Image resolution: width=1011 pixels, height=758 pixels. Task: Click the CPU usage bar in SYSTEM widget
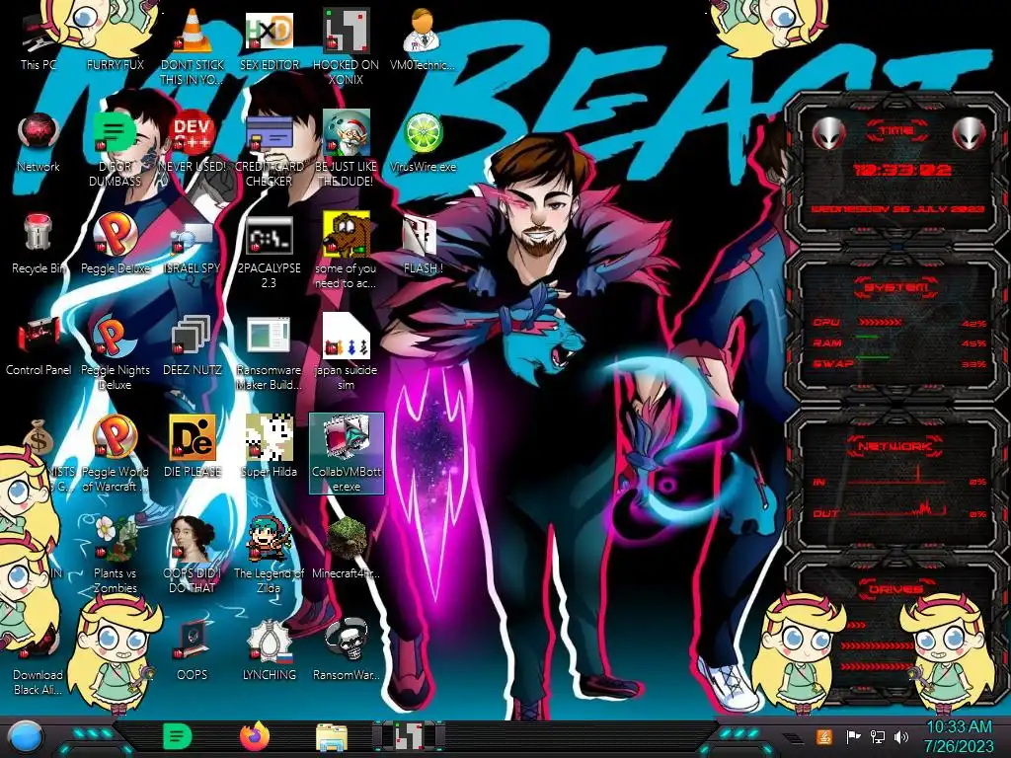pos(880,322)
